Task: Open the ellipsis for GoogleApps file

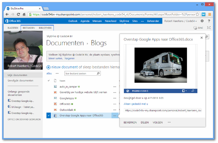Action: pyautogui.click(x=115, y=98)
